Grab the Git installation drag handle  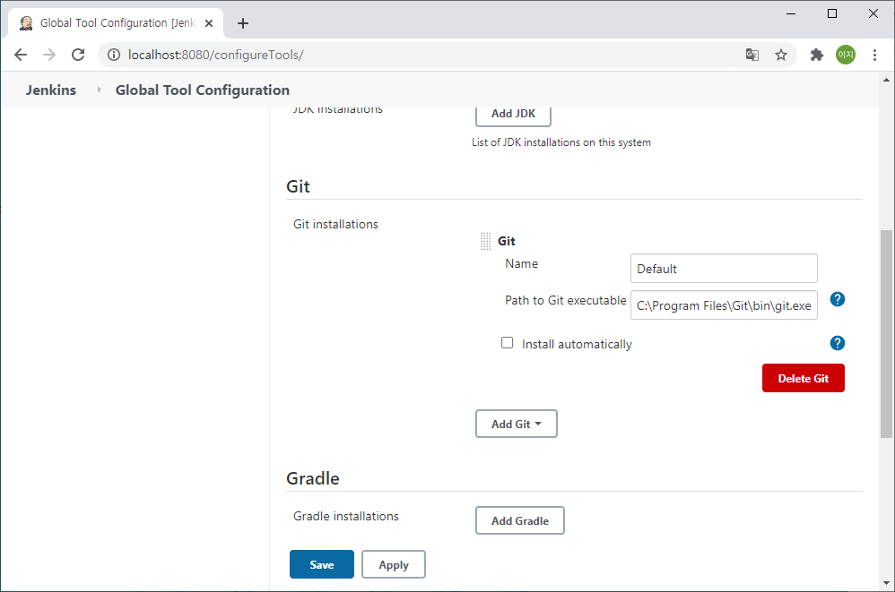point(486,241)
